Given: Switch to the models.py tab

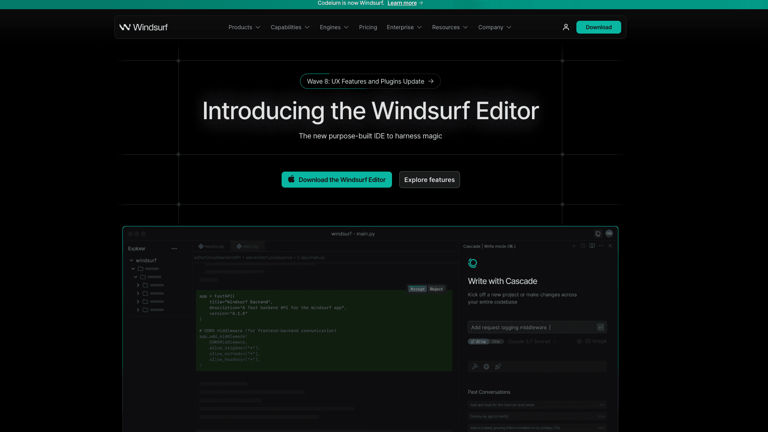Looking at the screenshot, I should click(211, 246).
